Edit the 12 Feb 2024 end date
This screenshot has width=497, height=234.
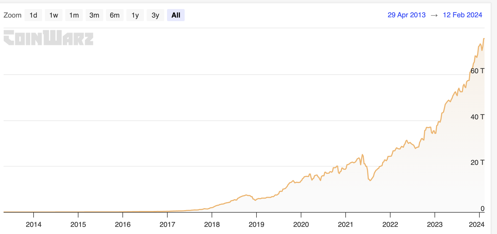[x=462, y=15]
